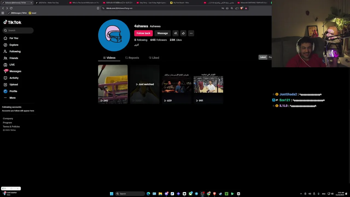
Task: Open Terms & Policies footer link
Action: pos(11,127)
